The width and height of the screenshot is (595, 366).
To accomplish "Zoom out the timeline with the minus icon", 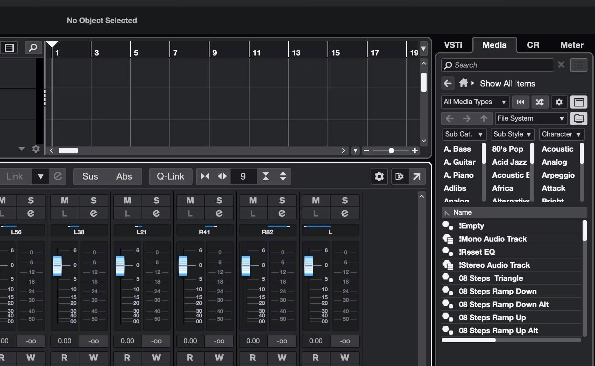I will (x=367, y=151).
